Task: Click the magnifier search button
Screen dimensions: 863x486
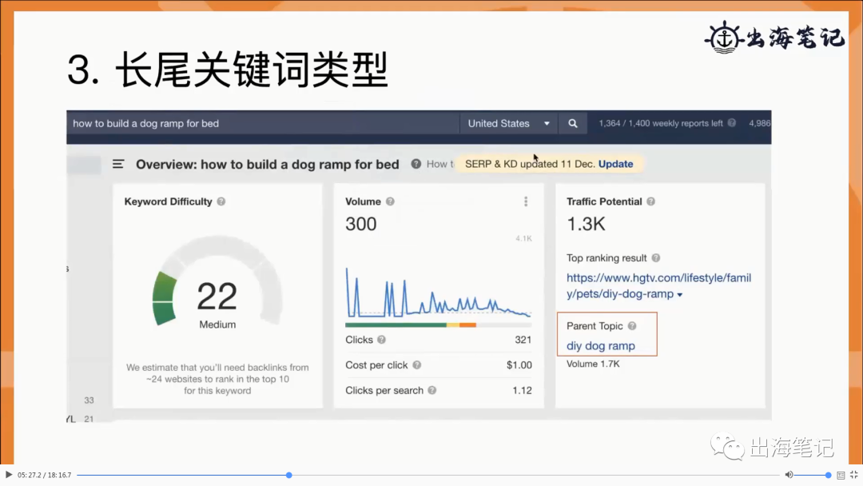Action: [x=572, y=124]
